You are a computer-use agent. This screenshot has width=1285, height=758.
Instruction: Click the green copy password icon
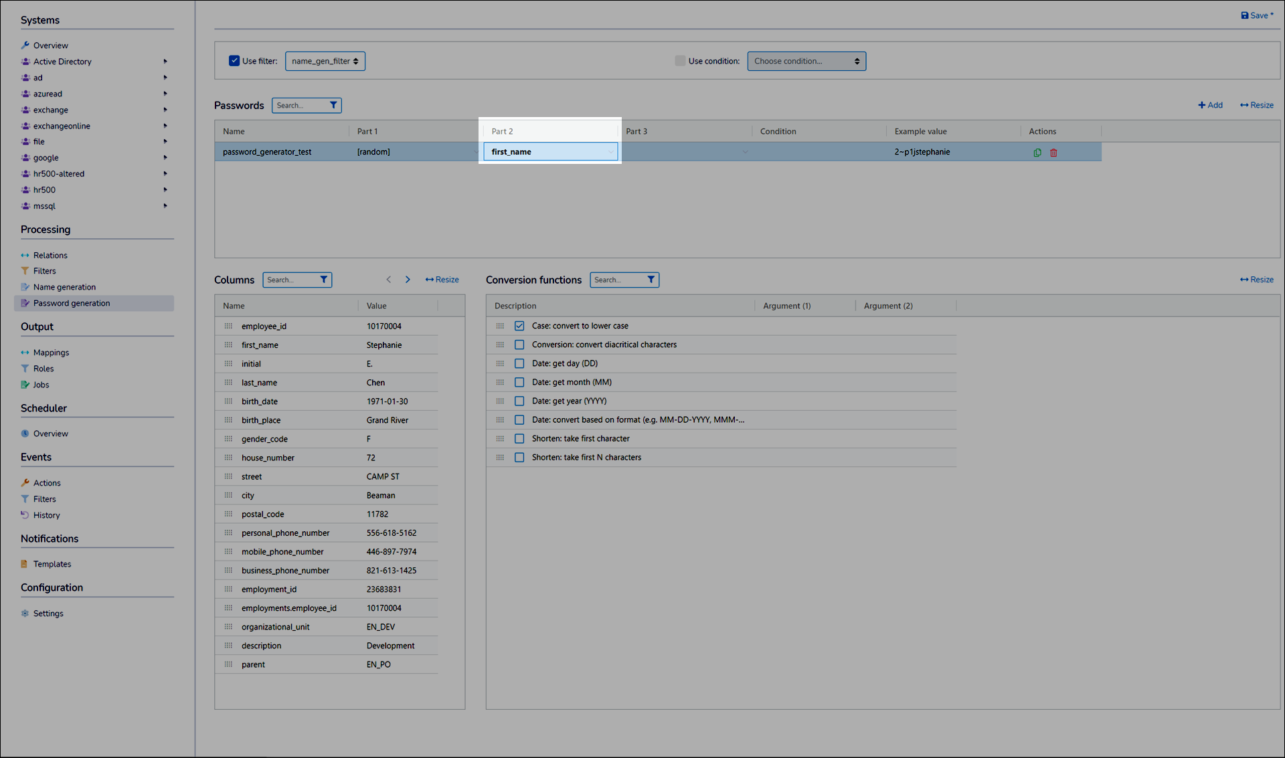[1037, 153]
